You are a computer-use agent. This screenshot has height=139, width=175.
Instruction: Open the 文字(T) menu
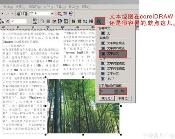click(48, 7)
